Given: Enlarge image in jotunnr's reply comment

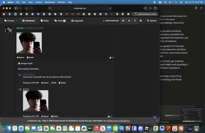Looking at the screenshot, I should (x=35, y=101).
